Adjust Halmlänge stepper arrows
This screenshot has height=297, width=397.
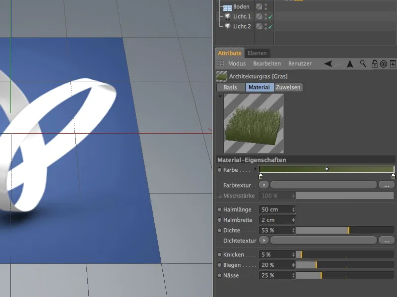[293, 209]
